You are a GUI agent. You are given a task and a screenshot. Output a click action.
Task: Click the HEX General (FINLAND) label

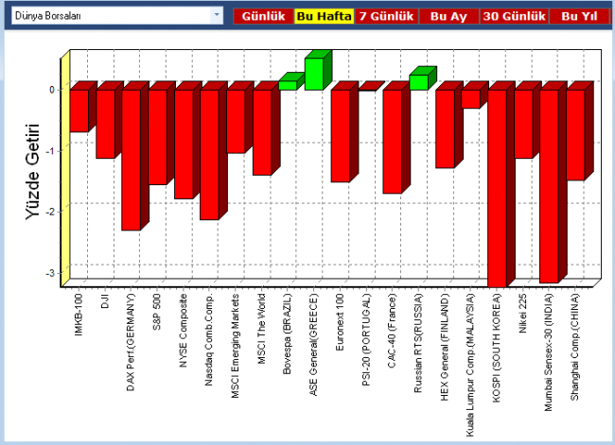445,347
